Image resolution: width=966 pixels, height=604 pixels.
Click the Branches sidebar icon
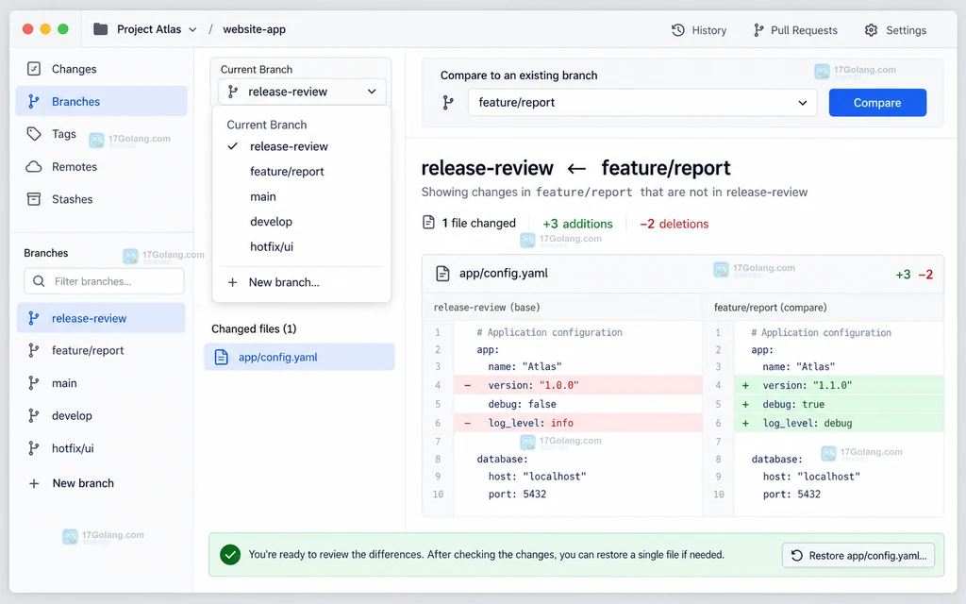click(34, 101)
